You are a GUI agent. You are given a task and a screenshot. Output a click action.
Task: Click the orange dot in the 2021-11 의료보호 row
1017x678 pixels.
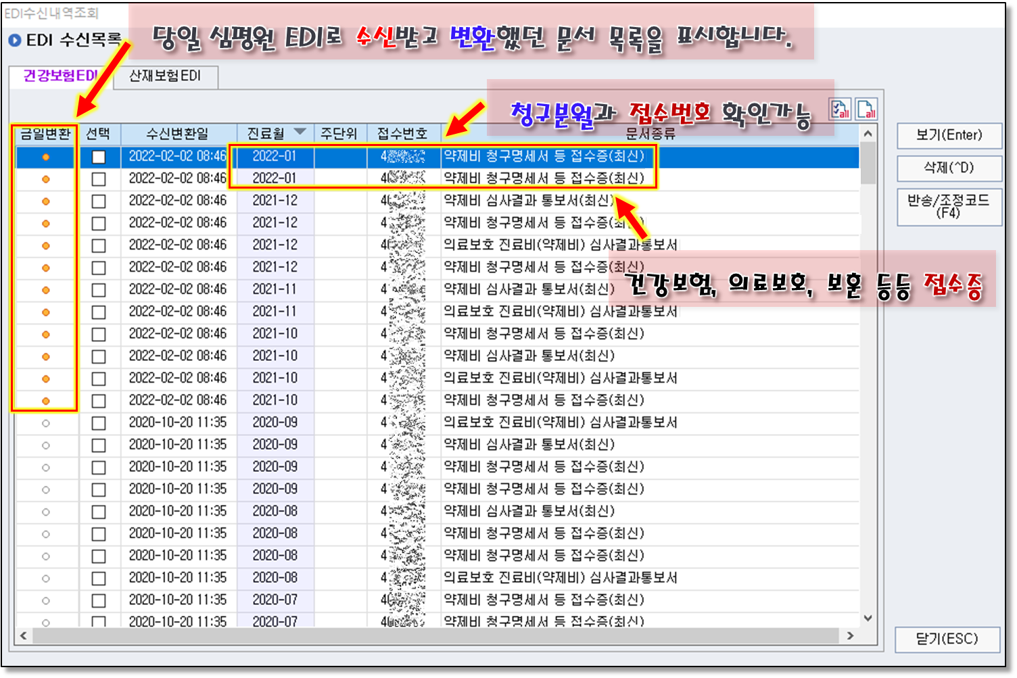[46, 312]
